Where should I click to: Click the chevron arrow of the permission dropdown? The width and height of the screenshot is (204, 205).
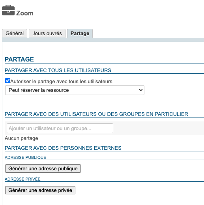click(x=140, y=90)
